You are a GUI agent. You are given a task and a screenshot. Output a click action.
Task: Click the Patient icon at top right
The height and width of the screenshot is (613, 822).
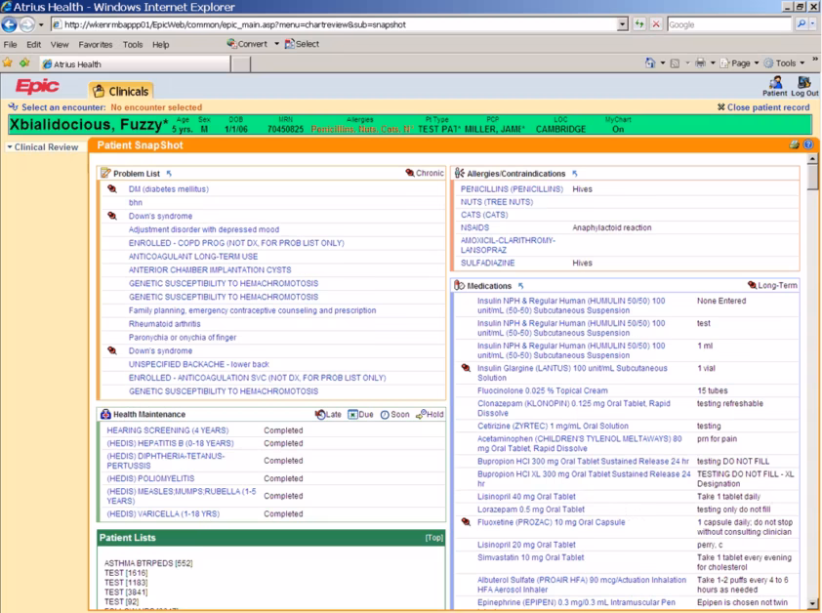777,84
